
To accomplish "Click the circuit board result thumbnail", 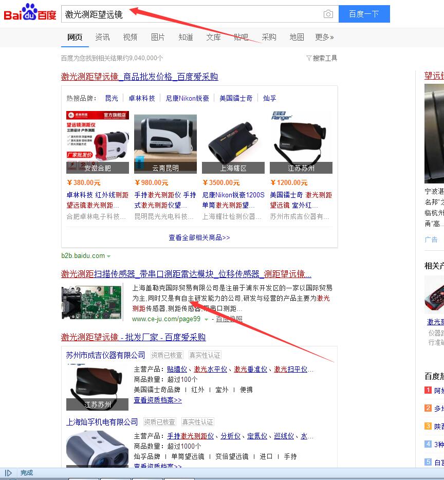I will pyautogui.click(x=91, y=303).
